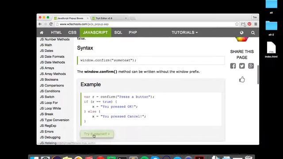Switch to JavaScript Popup Boxes tab

70,18
